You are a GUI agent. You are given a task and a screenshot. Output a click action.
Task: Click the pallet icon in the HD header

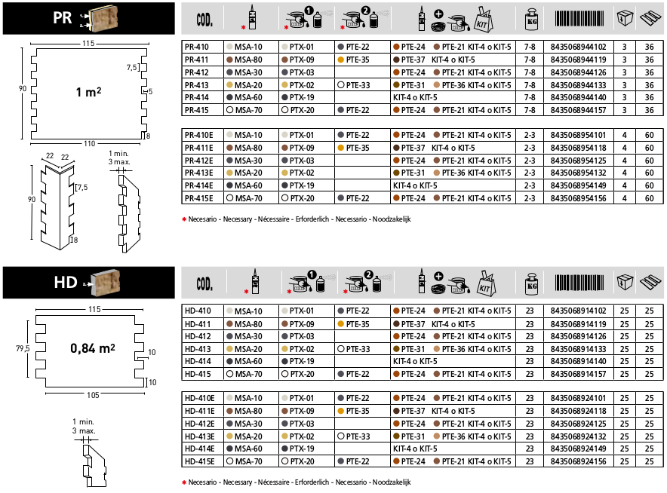click(x=650, y=283)
